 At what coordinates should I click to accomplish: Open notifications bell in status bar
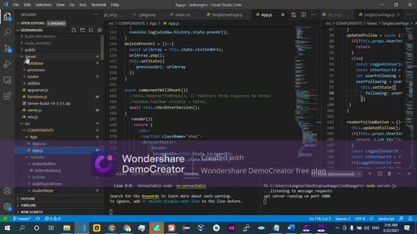(x=410, y=218)
